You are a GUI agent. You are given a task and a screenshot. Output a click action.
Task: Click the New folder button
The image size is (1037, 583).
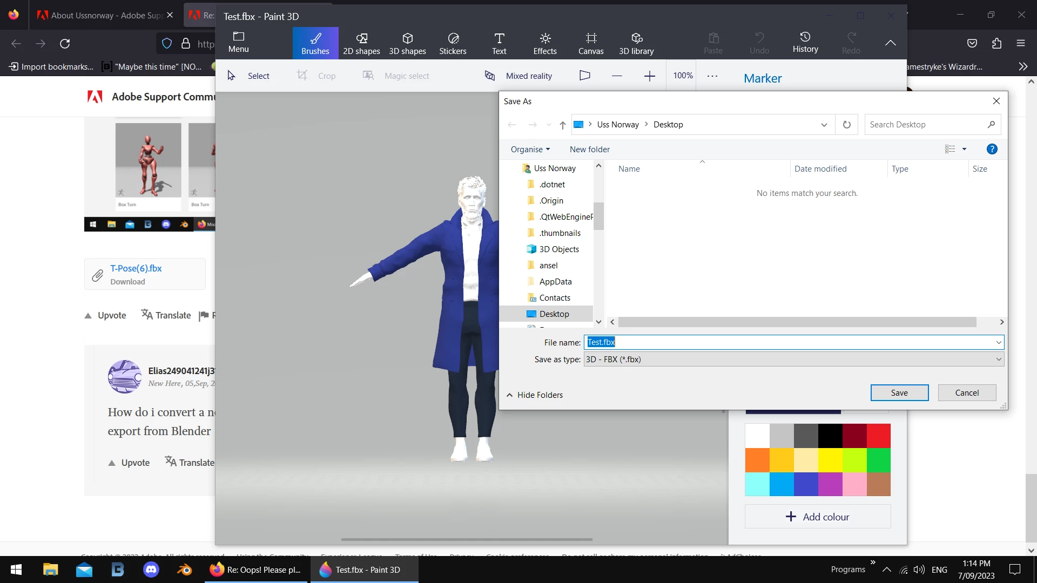click(x=589, y=150)
